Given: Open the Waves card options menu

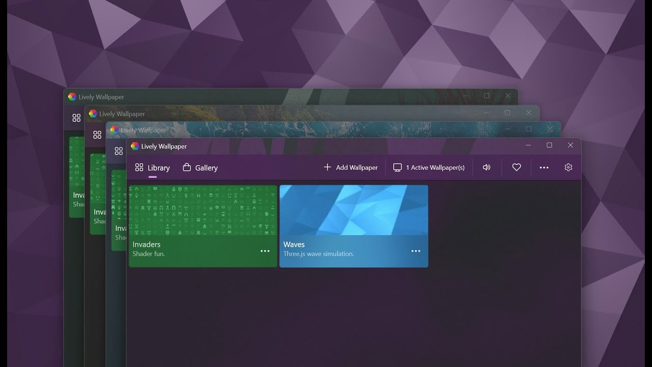Looking at the screenshot, I should pos(416,251).
